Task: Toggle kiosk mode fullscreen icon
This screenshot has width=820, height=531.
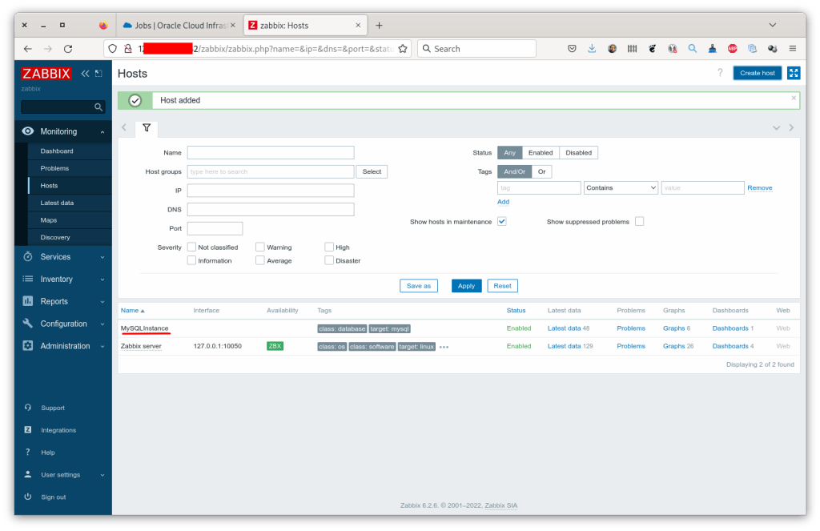Action: click(794, 73)
